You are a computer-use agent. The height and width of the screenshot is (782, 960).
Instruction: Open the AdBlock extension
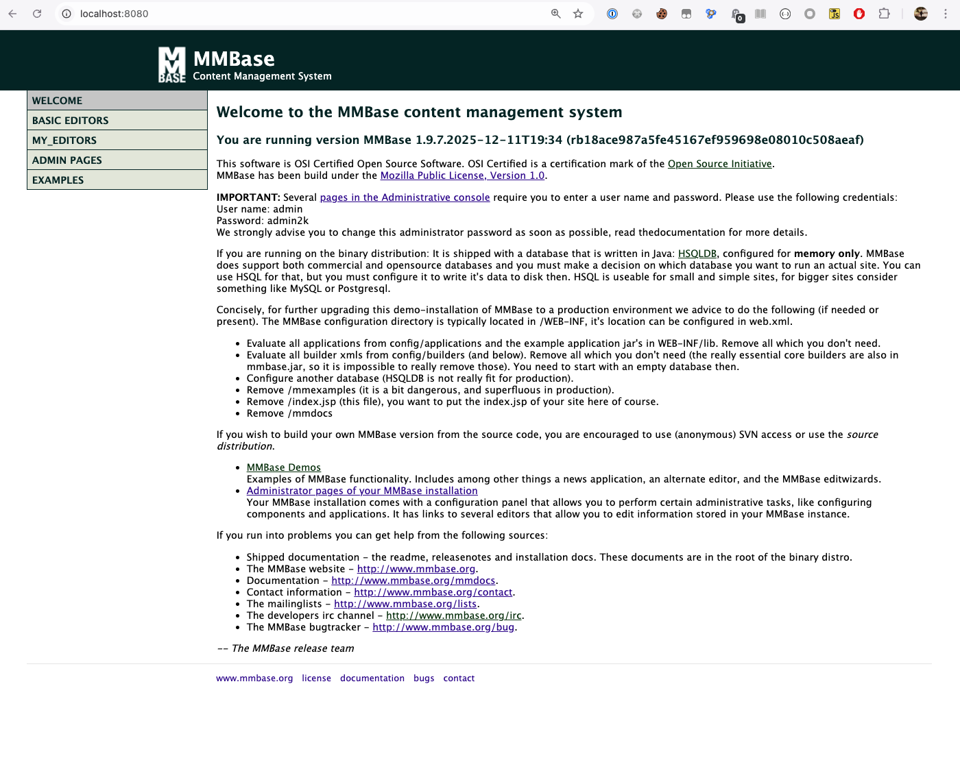[859, 14]
